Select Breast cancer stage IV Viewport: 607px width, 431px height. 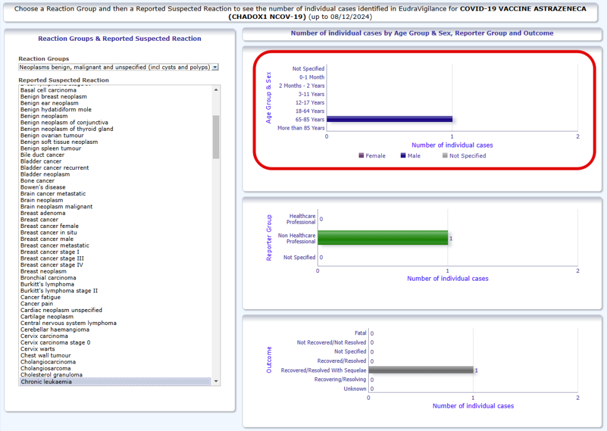click(x=52, y=265)
